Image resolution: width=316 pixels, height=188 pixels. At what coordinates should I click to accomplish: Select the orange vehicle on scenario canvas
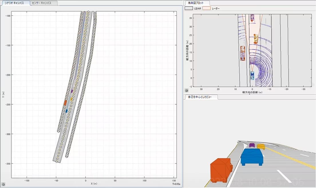[65, 103]
